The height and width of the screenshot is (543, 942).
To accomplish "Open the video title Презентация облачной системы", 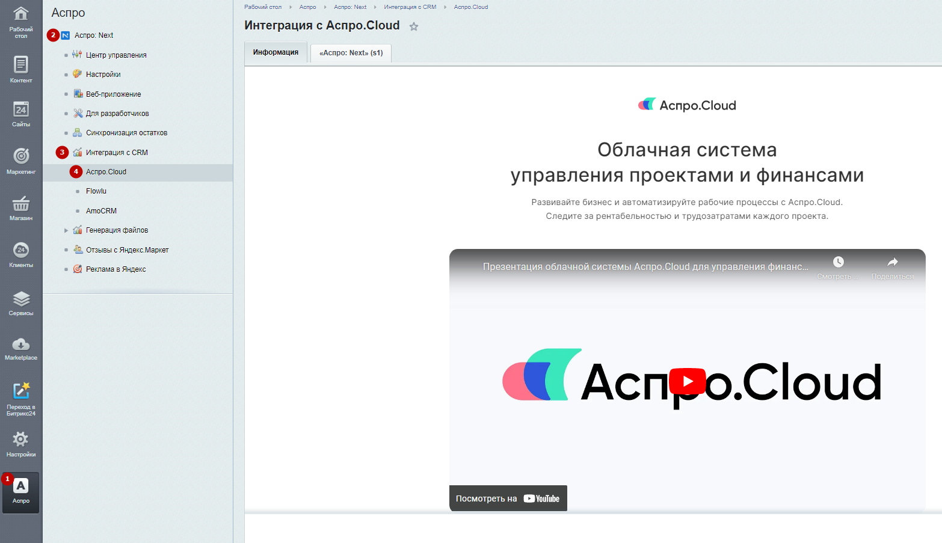I will pyautogui.click(x=645, y=266).
